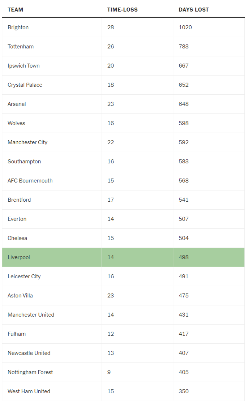Screen dimensions: 248x403
Task: Click the Tottenham row name
Action: pyautogui.click(x=21, y=47)
